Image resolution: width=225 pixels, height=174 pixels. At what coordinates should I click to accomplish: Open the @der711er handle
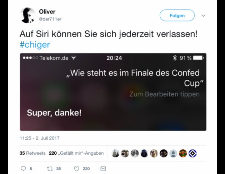pyautogui.click(x=50, y=19)
